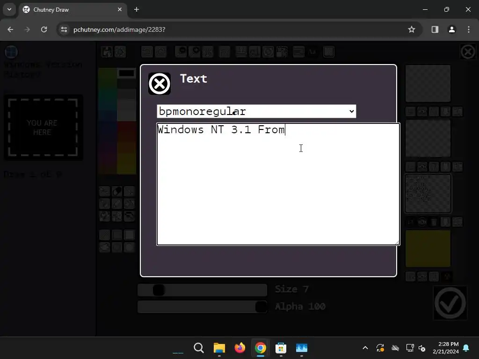Click the 'YOU ARE HERE' frame thumbnail
479x359 pixels.
[43, 127]
